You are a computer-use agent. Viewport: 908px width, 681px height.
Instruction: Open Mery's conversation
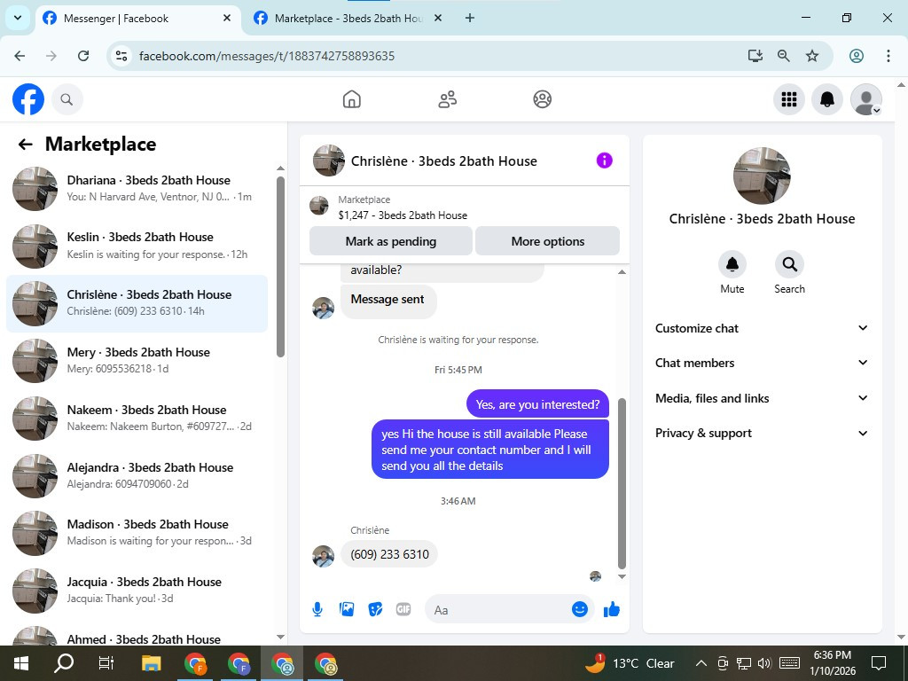pos(137,361)
